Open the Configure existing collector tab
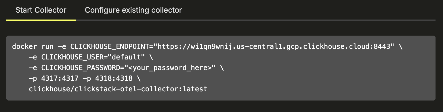This screenshot has height=112, width=443. pyautogui.click(x=133, y=10)
